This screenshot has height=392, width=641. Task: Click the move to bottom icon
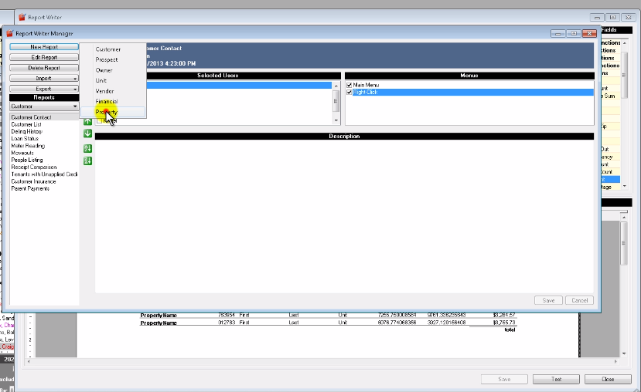pos(87,161)
